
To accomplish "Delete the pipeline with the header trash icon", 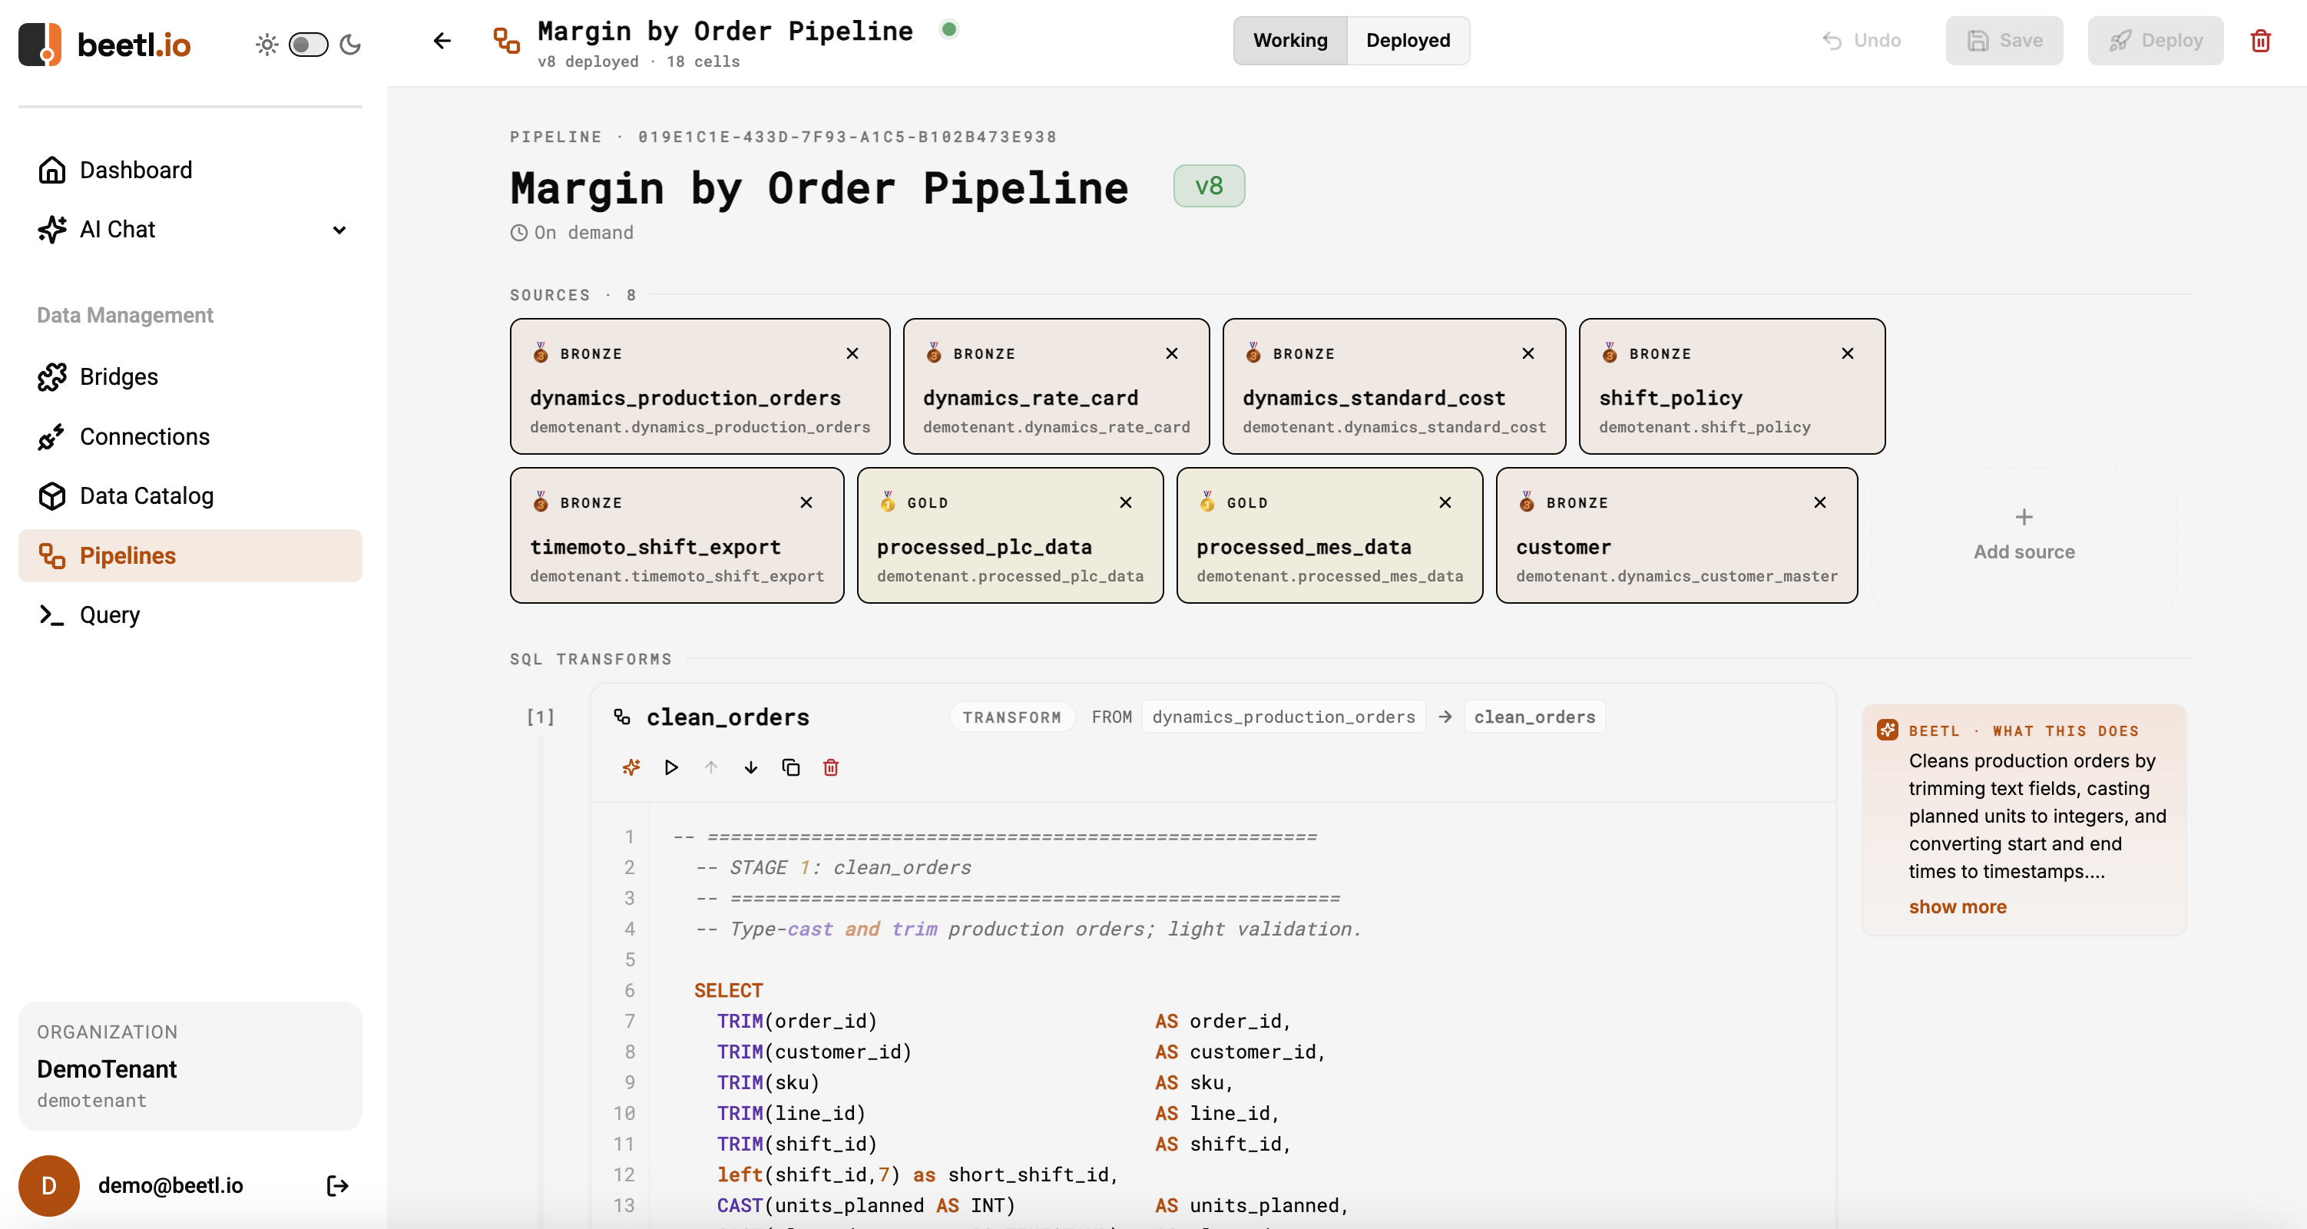I will (x=2260, y=40).
